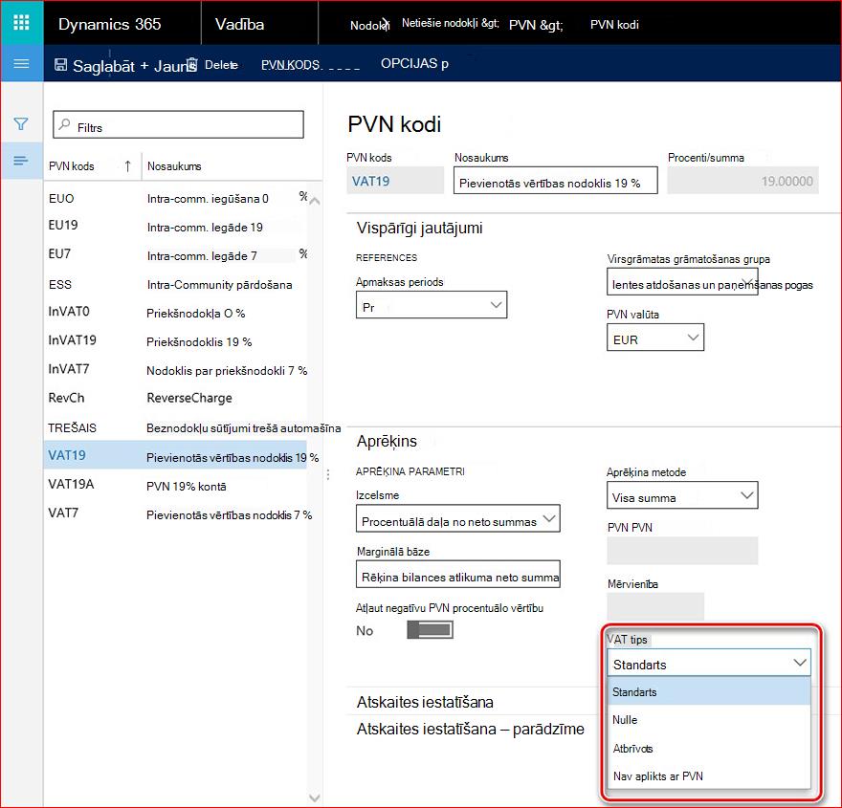Click the Saglabāt save disk icon
Viewport: 842px width, 808px height.
click(x=61, y=65)
